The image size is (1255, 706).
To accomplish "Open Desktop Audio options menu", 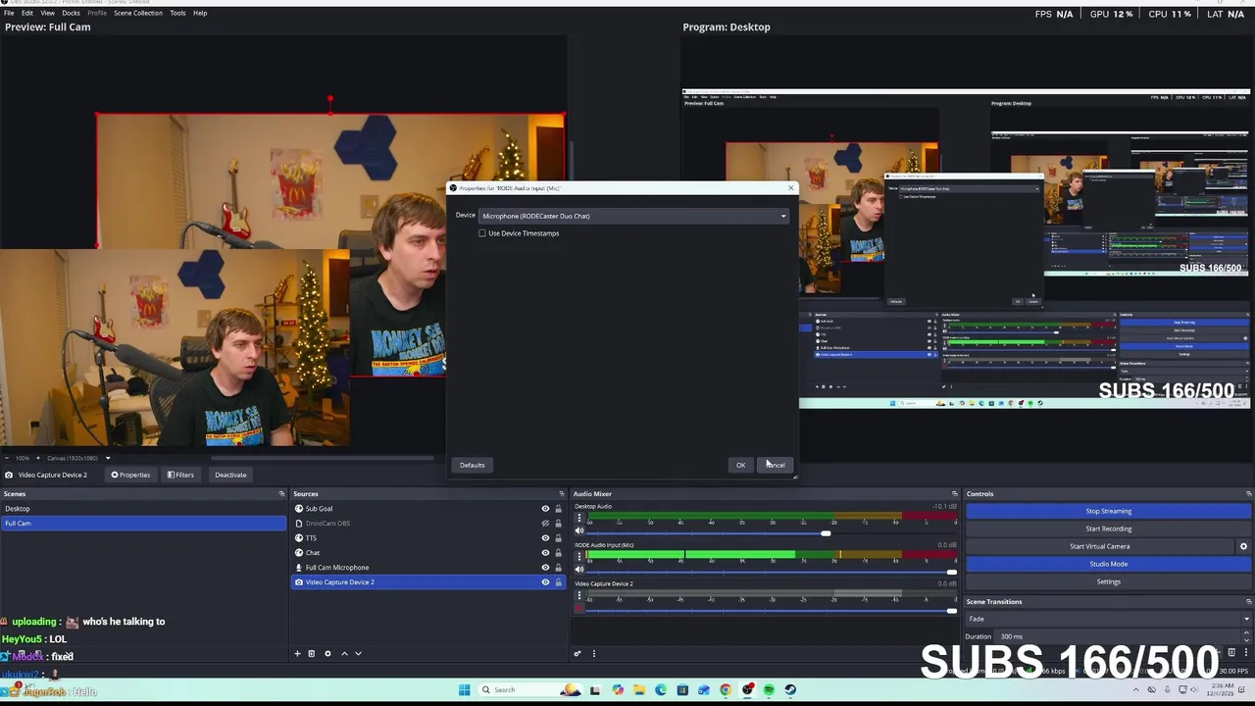I will click(x=578, y=519).
